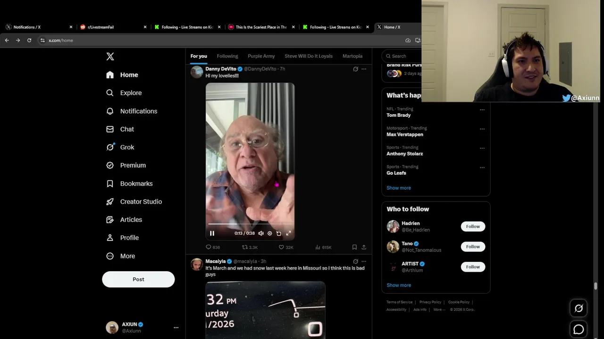Open Articles from the sidebar
The width and height of the screenshot is (604, 339).
point(124,219)
